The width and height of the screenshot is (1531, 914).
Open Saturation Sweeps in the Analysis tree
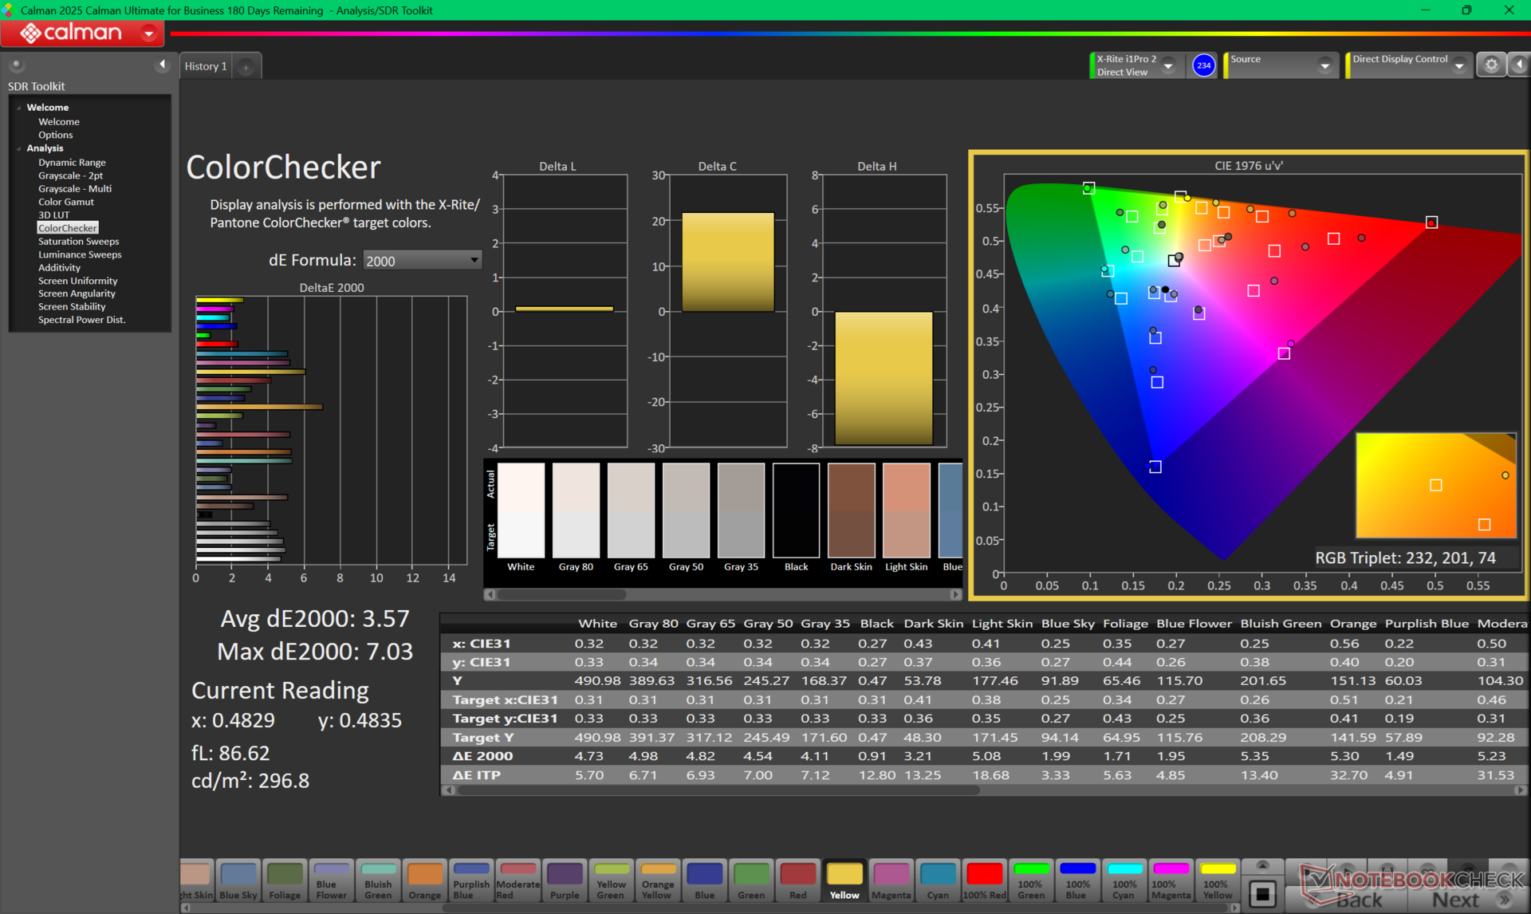(x=78, y=241)
